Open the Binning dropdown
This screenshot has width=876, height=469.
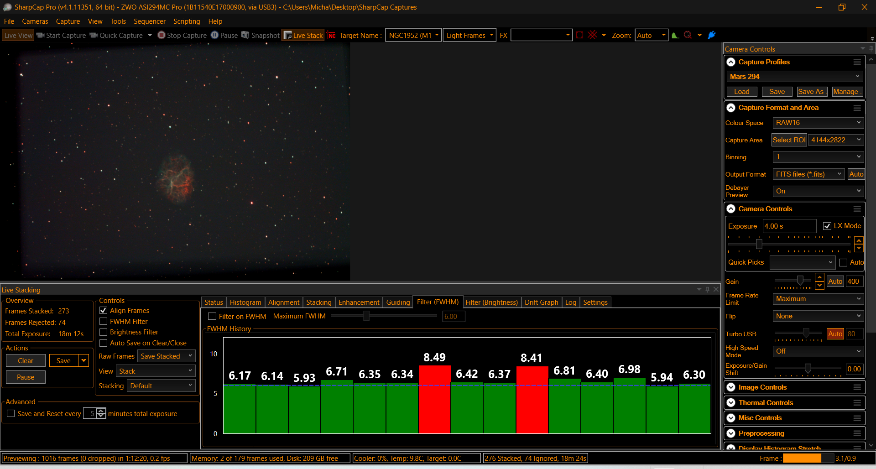[x=818, y=157]
